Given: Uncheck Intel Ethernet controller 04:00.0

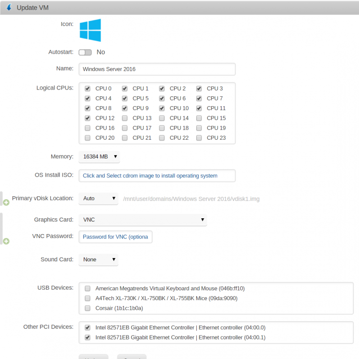Looking at the screenshot, I should (88, 327).
